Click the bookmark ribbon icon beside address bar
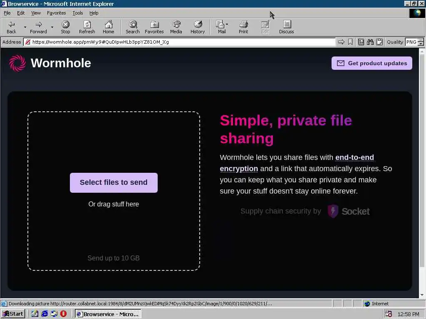This screenshot has height=319, width=426. coord(350,42)
